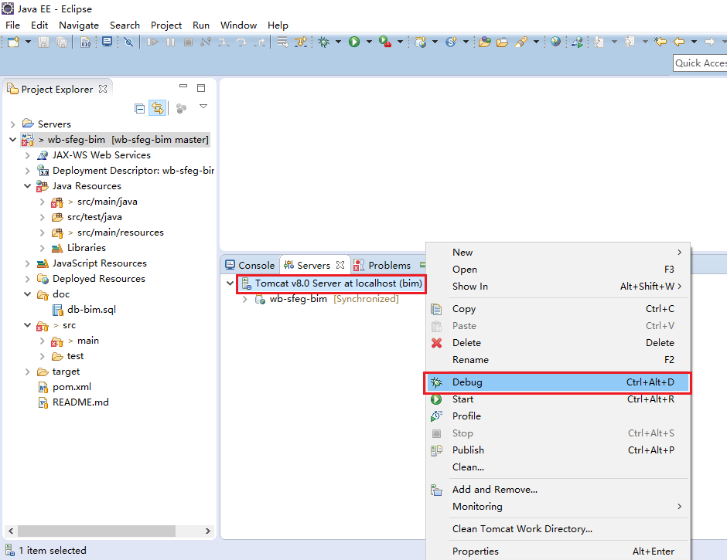Toggle Use Step Filters in toolbar
Screen dimensions: 727x560
(x=301, y=42)
